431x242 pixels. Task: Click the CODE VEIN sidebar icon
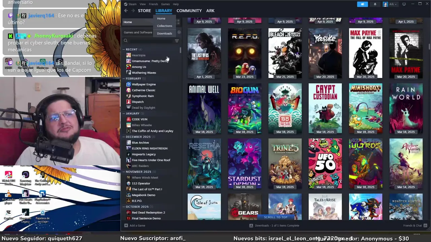(x=129, y=119)
